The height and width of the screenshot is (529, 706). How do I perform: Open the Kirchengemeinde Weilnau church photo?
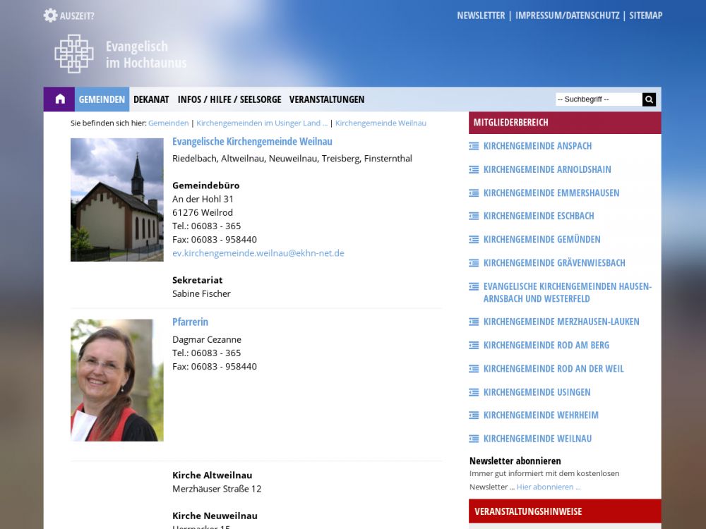click(x=117, y=200)
